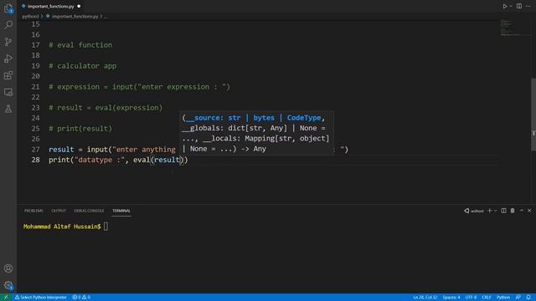Image resolution: width=536 pixels, height=301 pixels.
Task: Click line number 28 in gutter
Action: click(x=35, y=160)
